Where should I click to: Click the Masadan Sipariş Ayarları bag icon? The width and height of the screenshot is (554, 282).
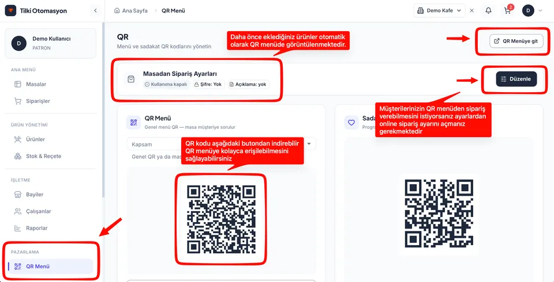pyautogui.click(x=131, y=79)
